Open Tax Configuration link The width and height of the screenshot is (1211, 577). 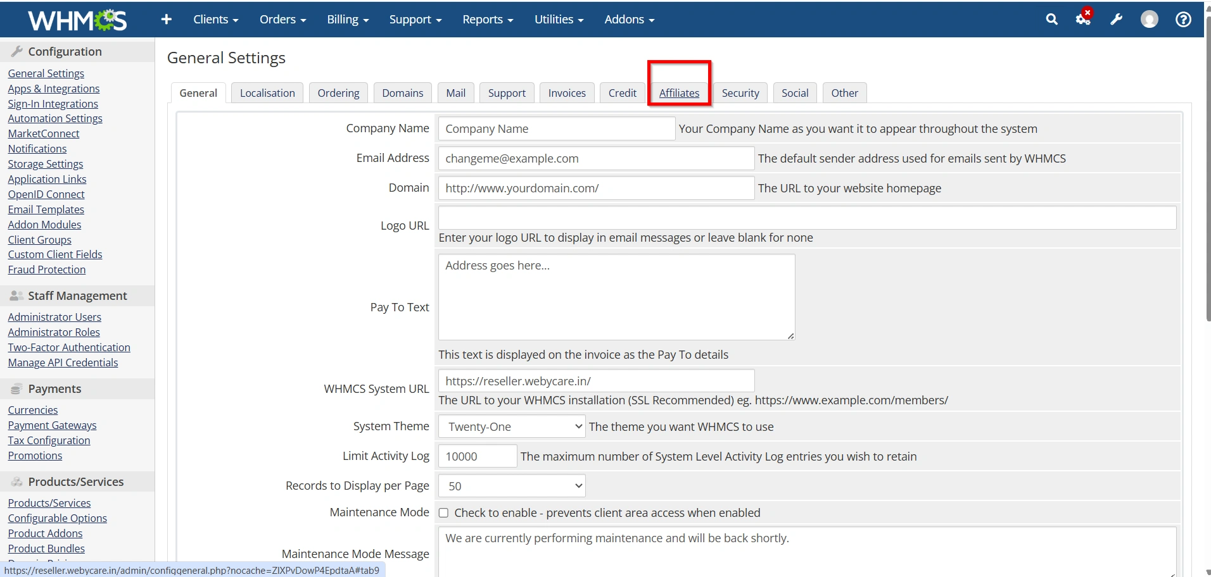[49, 440]
